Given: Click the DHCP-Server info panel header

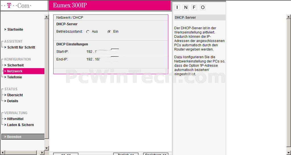Looking at the screenshot, I should click(200, 18).
